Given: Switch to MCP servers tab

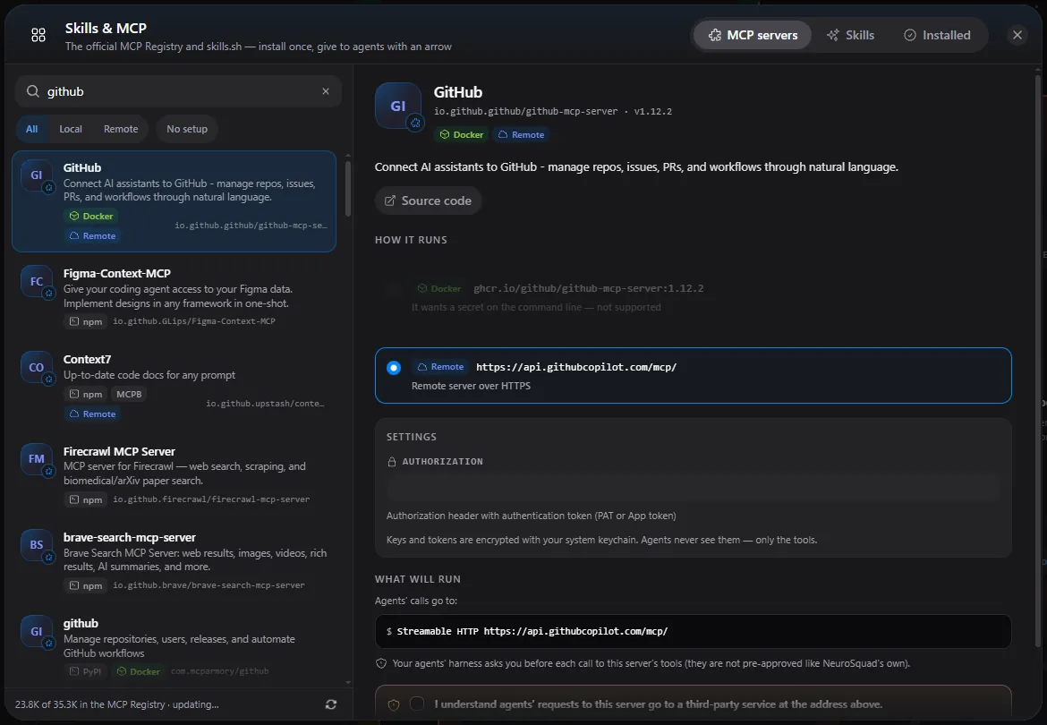Looking at the screenshot, I should [753, 36].
